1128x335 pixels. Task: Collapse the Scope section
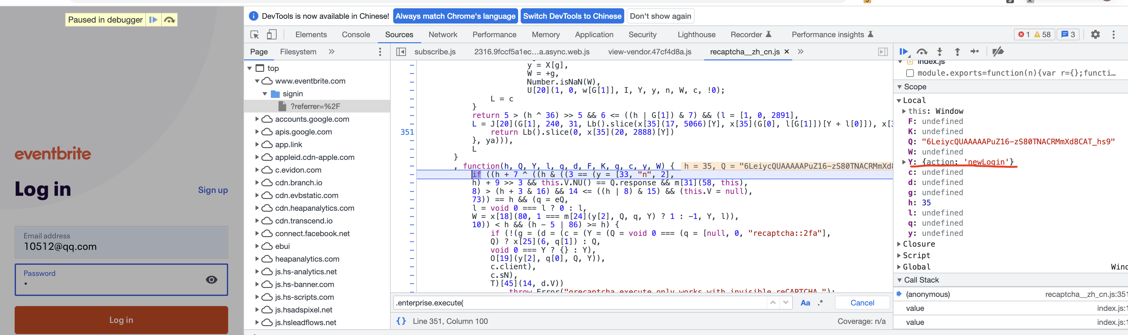(900, 87)
